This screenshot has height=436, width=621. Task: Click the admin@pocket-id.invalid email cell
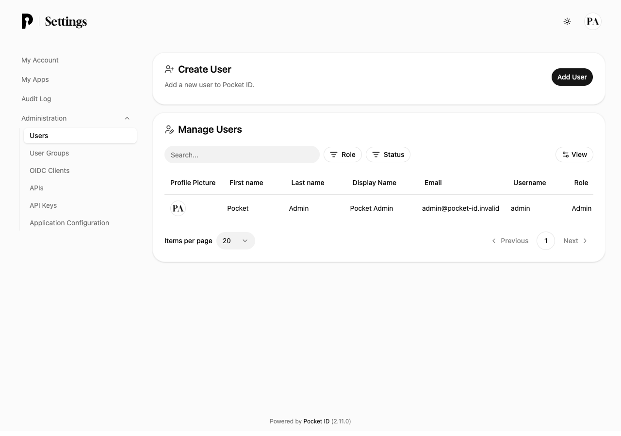tap(460, 208)
